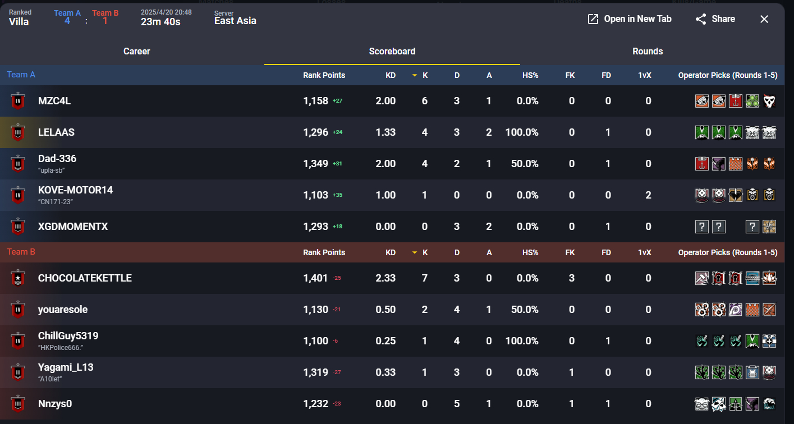The image size is (794, 424).
Task: Switch to the Career tab
Action: coord(136,51)
